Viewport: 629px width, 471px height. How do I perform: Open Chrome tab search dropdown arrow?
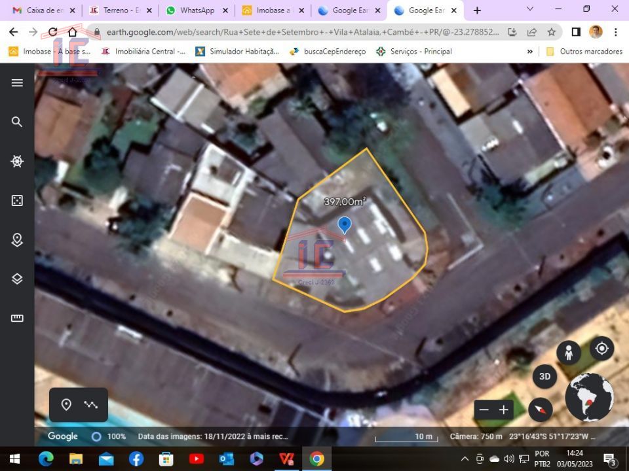pyautogui.click(x=530, y=10)
